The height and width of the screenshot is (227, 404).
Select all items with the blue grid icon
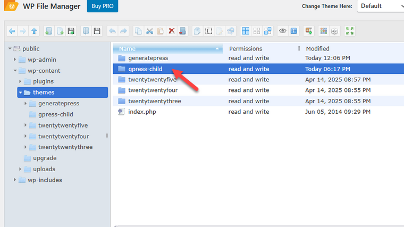(x=246, y=31)
